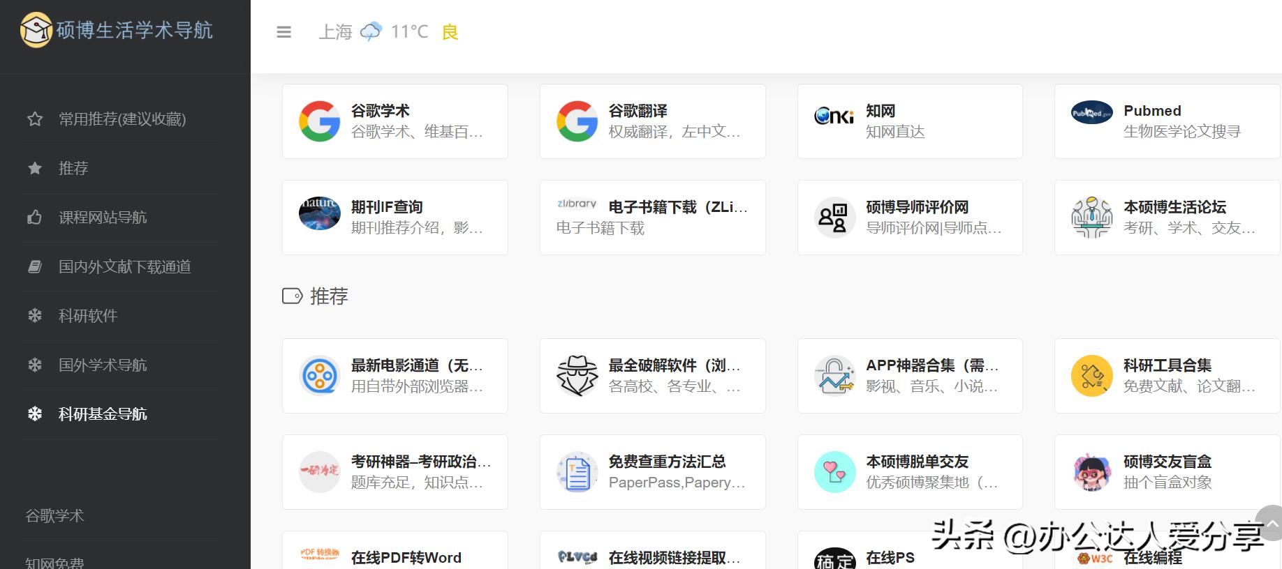Open 知网免费 link in sidebar footer
The height and width of the screenshot is (569, 1282).
click(54, 562)
